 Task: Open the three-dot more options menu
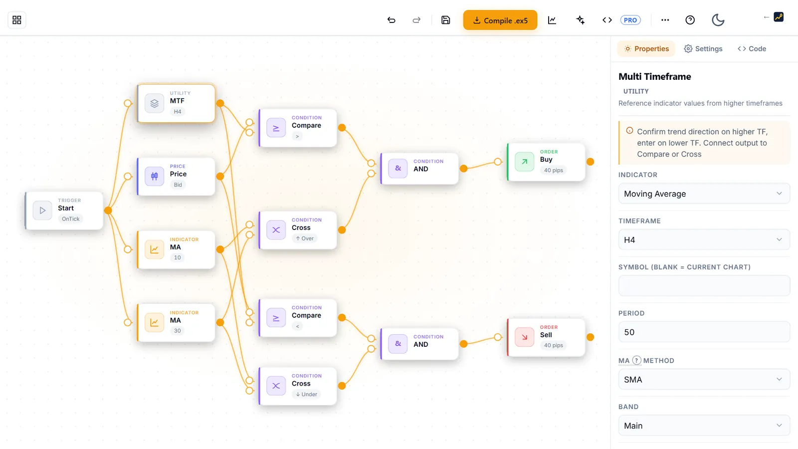click(x=665, y=20)
